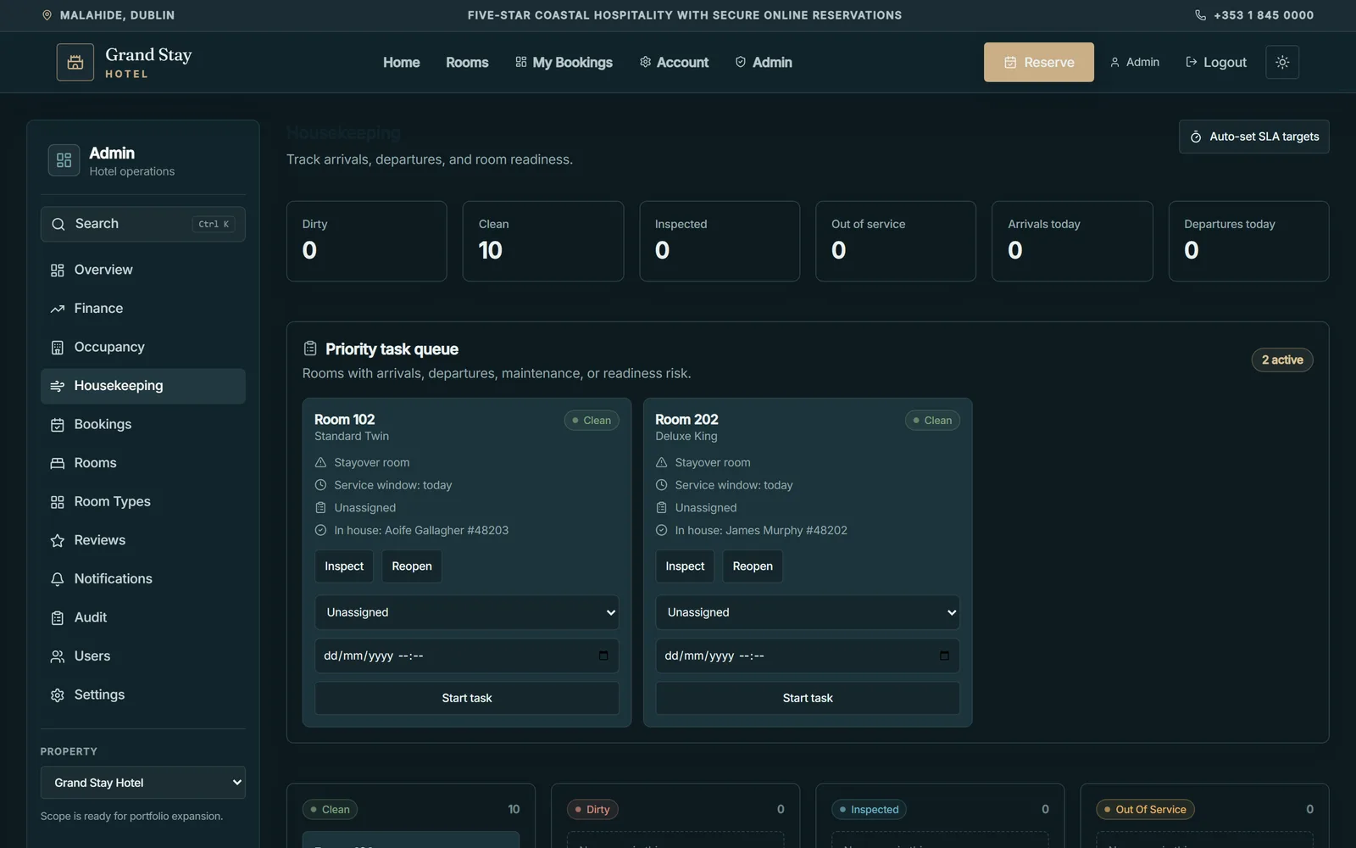Open the Property selector Grand Stay Hotel
The image size is (1356, 848).
tap(143, 783)
